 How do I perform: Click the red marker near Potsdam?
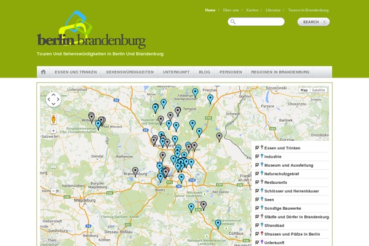click(167, 170)
